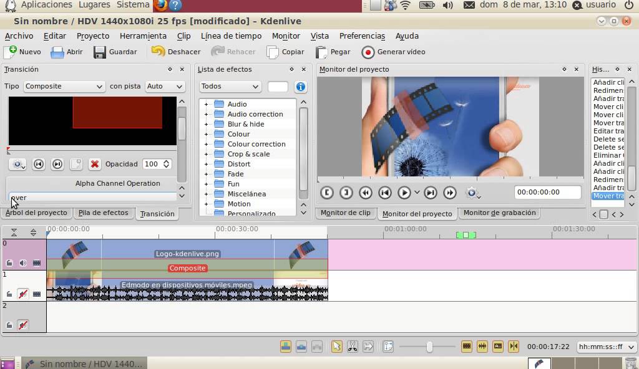639x369 pixels.
Task: Click the timeline zoom slider handle
Action: (429, 347)
